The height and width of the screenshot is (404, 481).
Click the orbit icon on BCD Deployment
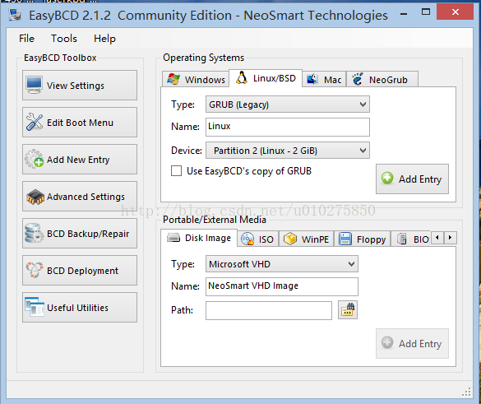click(x=34, y=270)
